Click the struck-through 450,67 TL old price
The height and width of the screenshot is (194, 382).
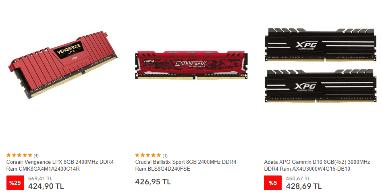(298, 178)
